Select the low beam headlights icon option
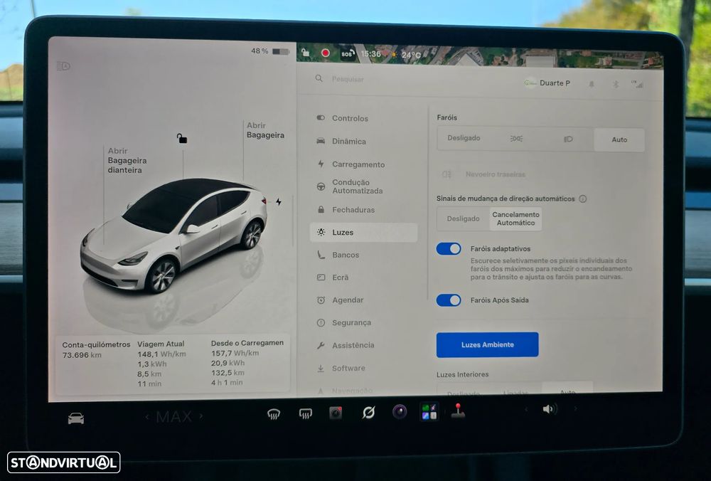 tap(568, 139)
